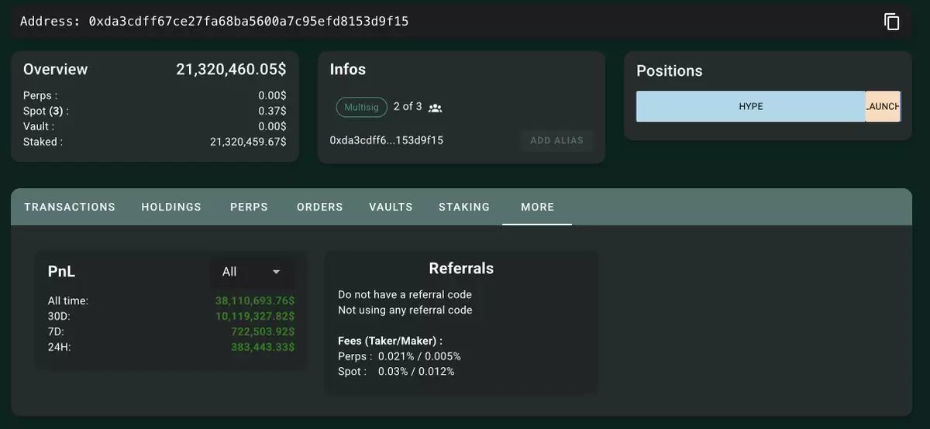
Task: Switch to the Transactions tab
Action: coord(70,207)
